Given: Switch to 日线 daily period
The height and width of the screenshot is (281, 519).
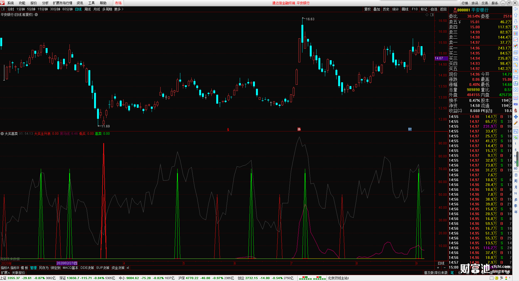Looking at the screenshot, I should point(78,9).
